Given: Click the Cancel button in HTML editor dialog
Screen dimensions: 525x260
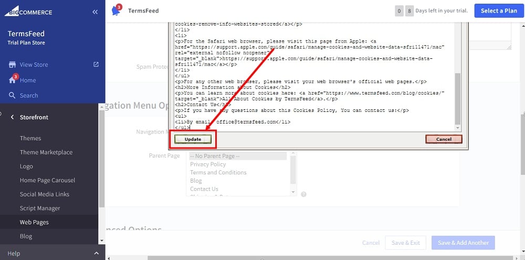Looking at the screenshot, I should pyautogui.click(x=444, y=139).
